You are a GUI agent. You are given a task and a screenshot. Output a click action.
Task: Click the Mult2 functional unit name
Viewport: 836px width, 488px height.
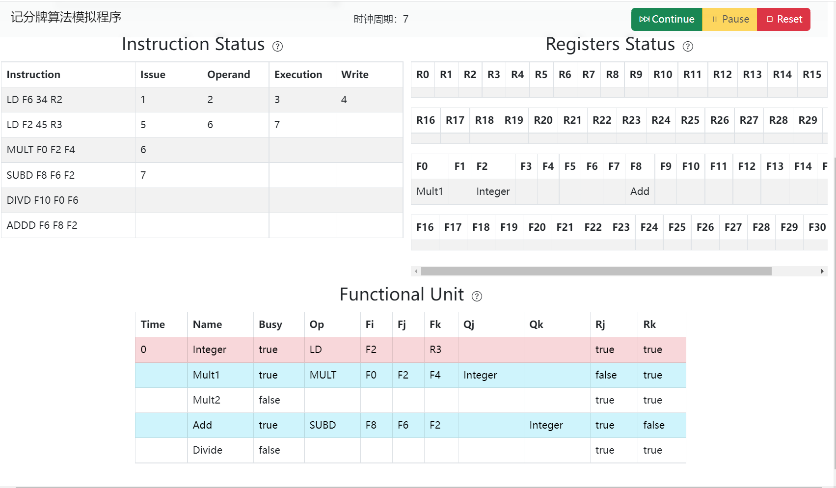(220, 400)
